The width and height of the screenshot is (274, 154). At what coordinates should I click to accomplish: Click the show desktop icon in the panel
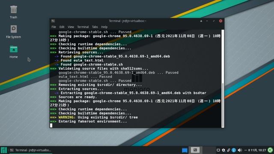tap(185, 150)
